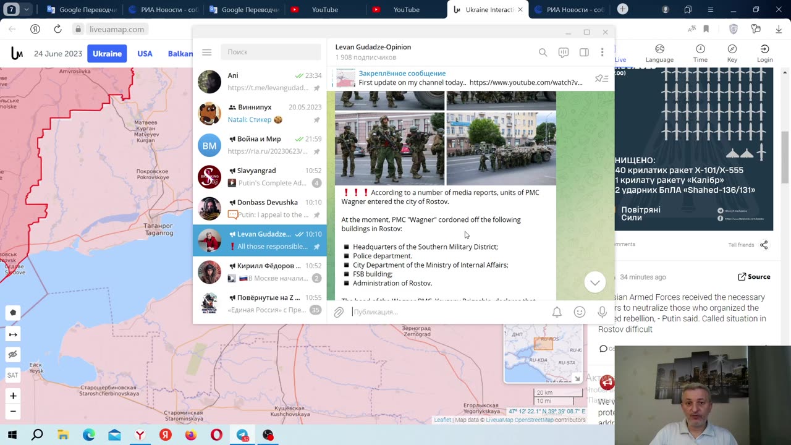This screenshot has width=791, height=445.
Task: Focus the Telegram Поиск search field
Action: pyautogui.click(x=271, y=53)
